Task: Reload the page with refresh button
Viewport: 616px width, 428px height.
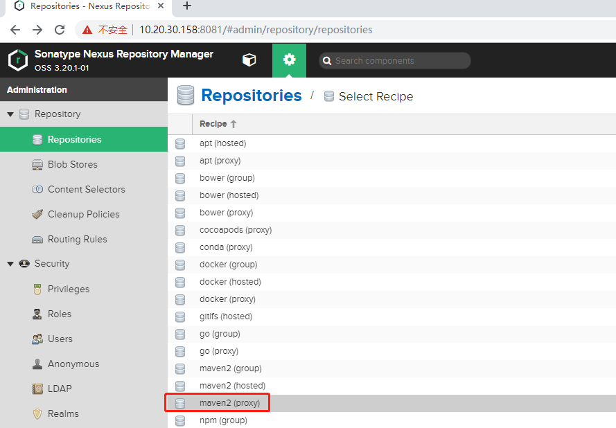Action: [x=60, y=30]
